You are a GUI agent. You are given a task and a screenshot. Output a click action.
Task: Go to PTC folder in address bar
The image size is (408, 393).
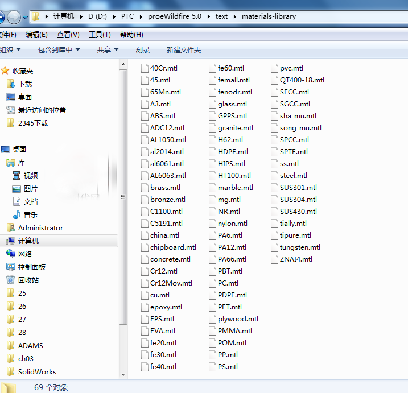(127, 16)
